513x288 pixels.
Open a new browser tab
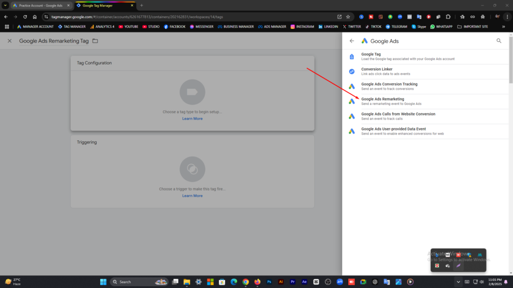142,5
